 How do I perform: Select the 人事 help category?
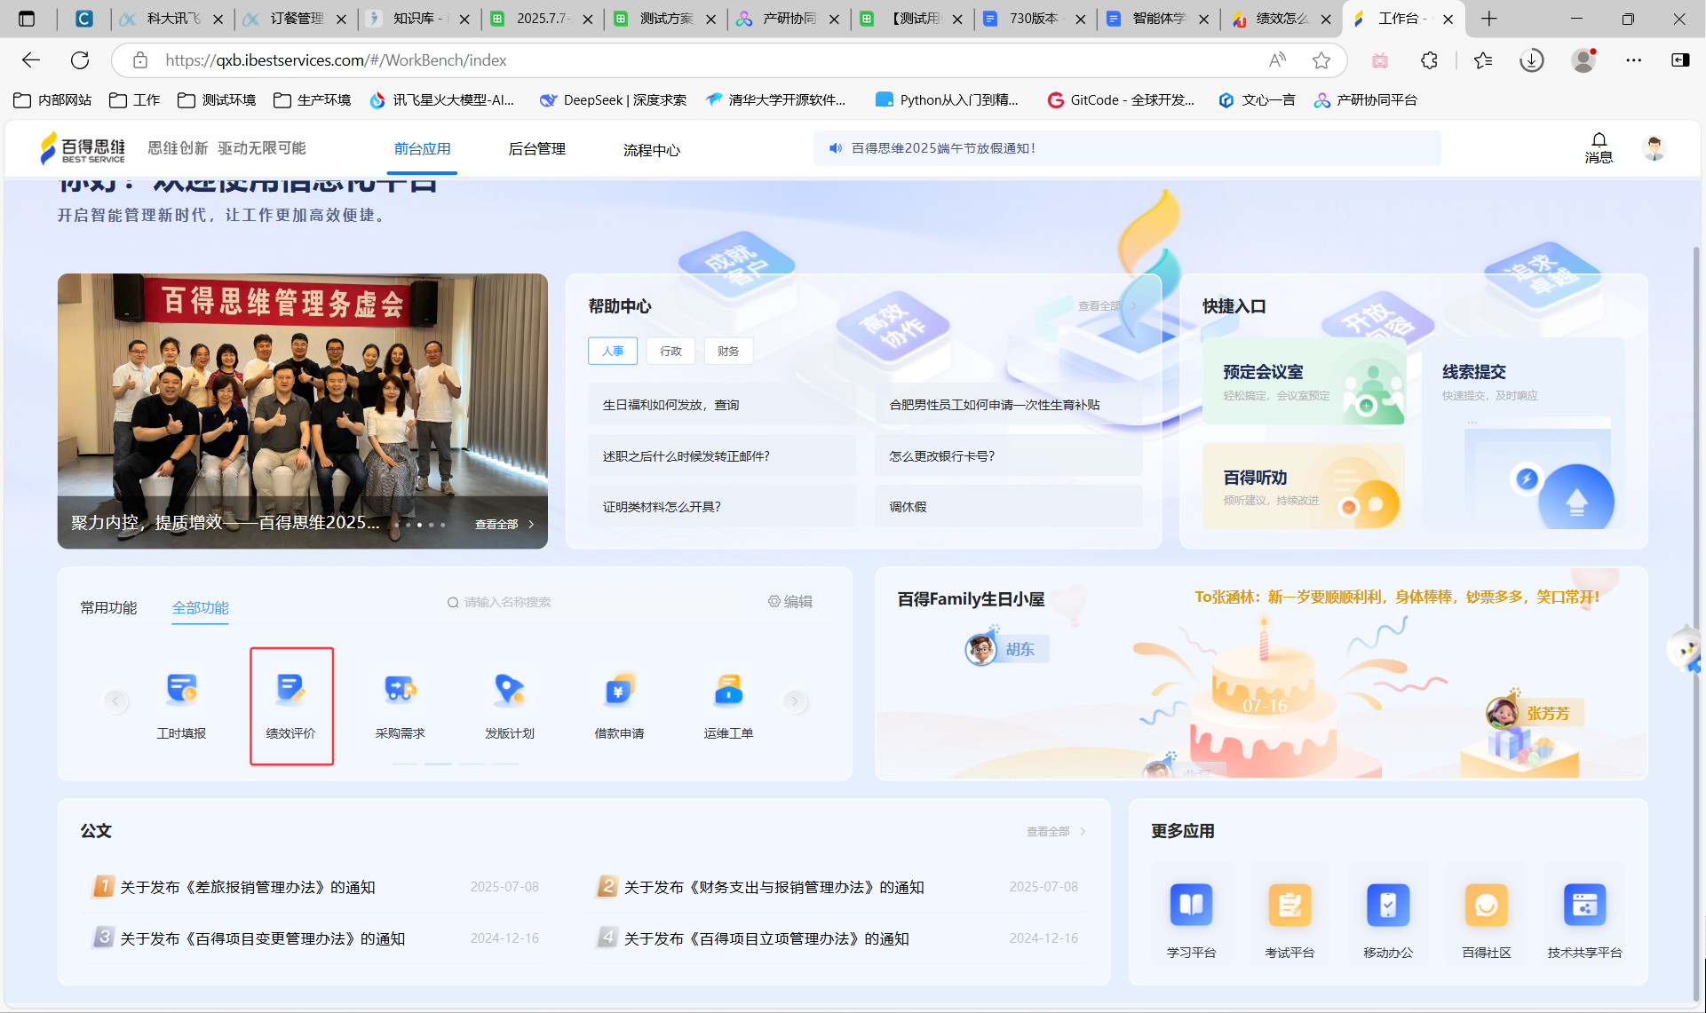click(x=613, y=351)
